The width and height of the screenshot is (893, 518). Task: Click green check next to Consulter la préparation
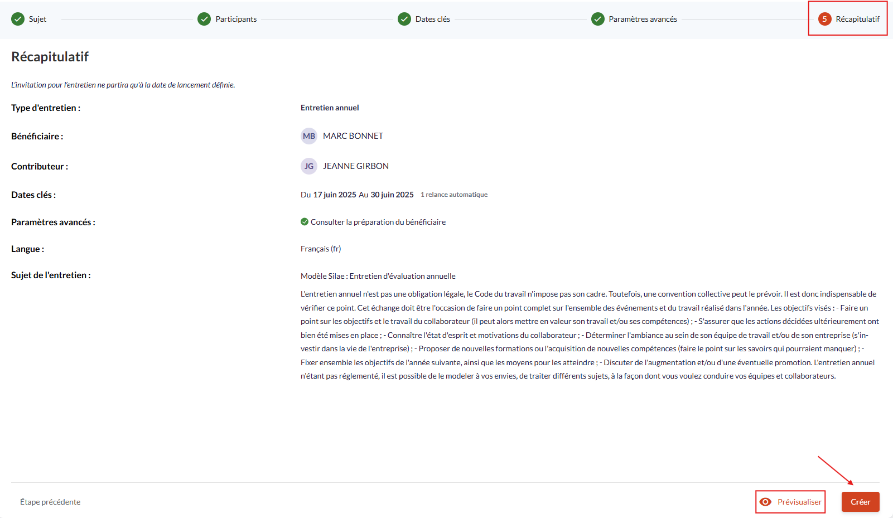coord(305,222)
